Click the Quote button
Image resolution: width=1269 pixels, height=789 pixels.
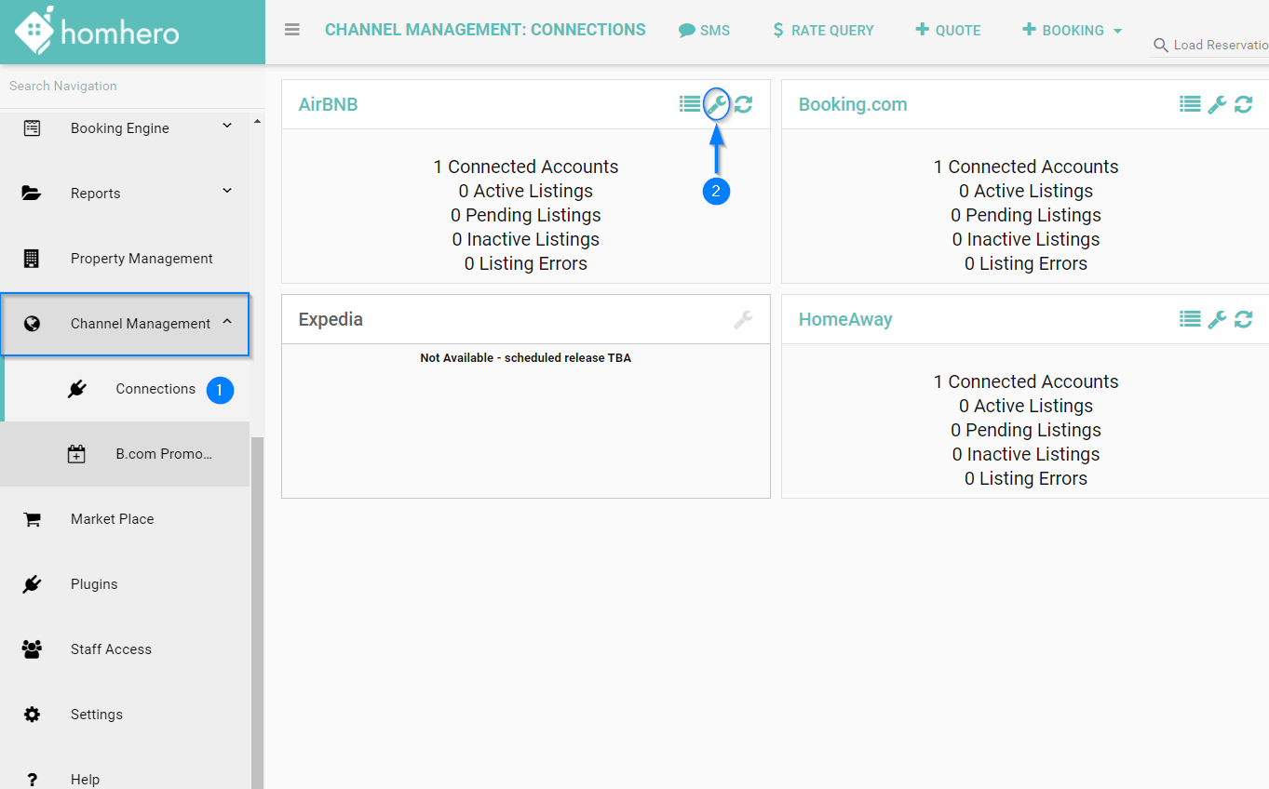948,30
